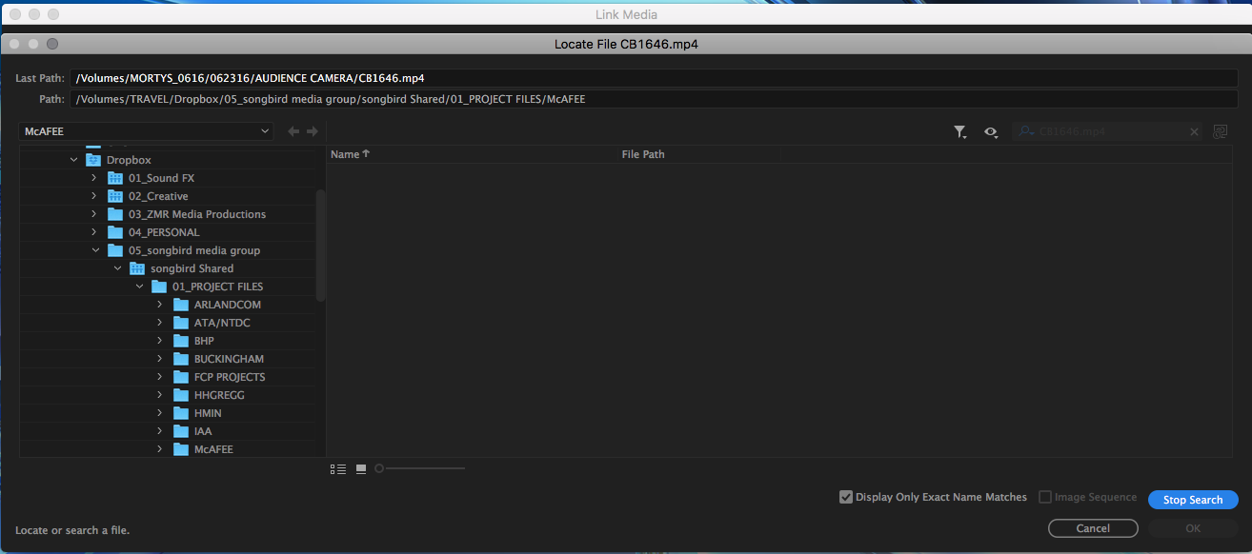The width and height of the screenshot is (1252, 554).
Task: Click the HMIN folder icon
Action: point(181,413)
